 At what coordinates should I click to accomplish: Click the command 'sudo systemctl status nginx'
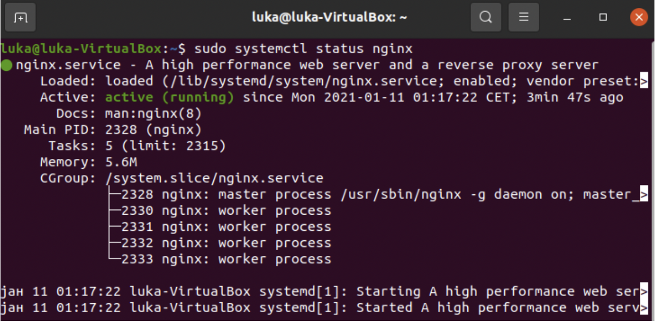click(303, 49)
